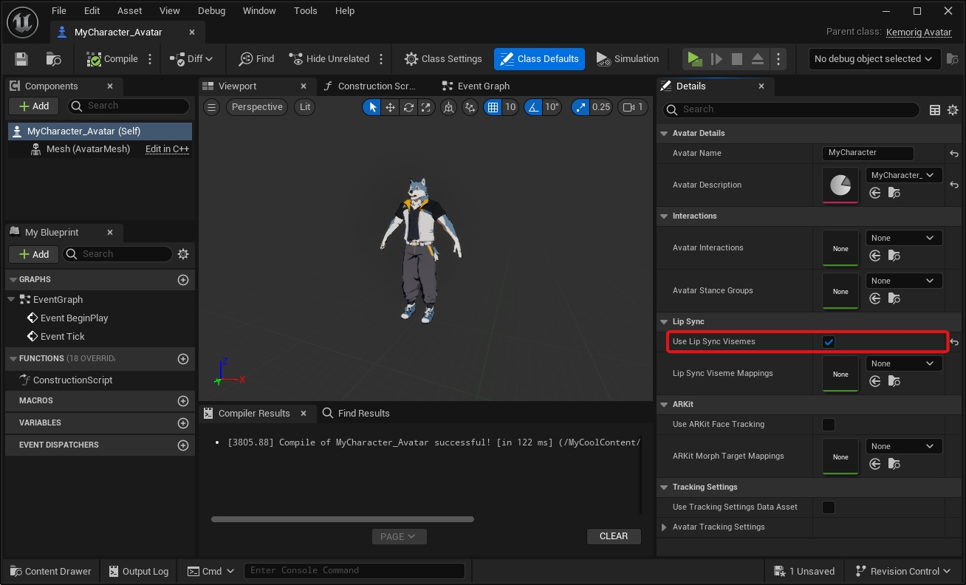Click the Compile button
The image size is (966, 585).
click(112, 59)
